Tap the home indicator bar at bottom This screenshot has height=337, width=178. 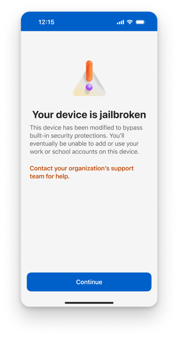pos(89,303)
